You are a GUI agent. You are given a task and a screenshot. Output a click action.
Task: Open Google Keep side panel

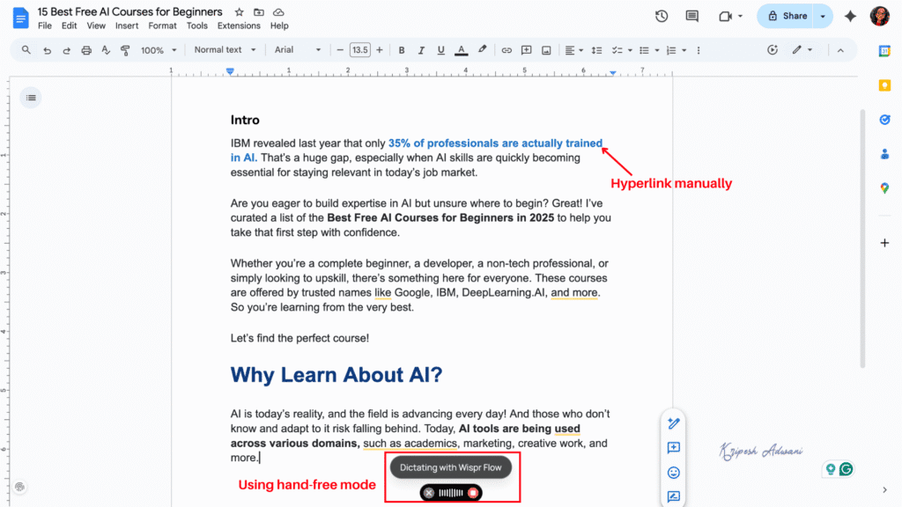pos(884,85)
